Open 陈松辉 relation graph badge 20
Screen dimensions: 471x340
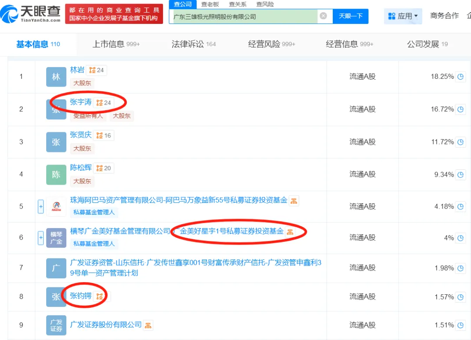point(104,168)
